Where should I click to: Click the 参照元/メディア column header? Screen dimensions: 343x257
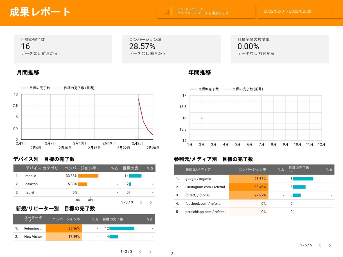coord(198,170)
